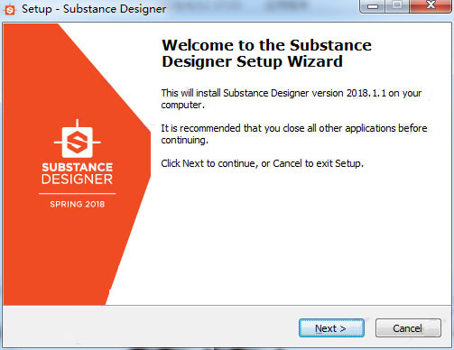Image resolution: width=454 pixels, height=350 pixels.
Task: Close the Setup window with X
Action: [x=431, y=6]
